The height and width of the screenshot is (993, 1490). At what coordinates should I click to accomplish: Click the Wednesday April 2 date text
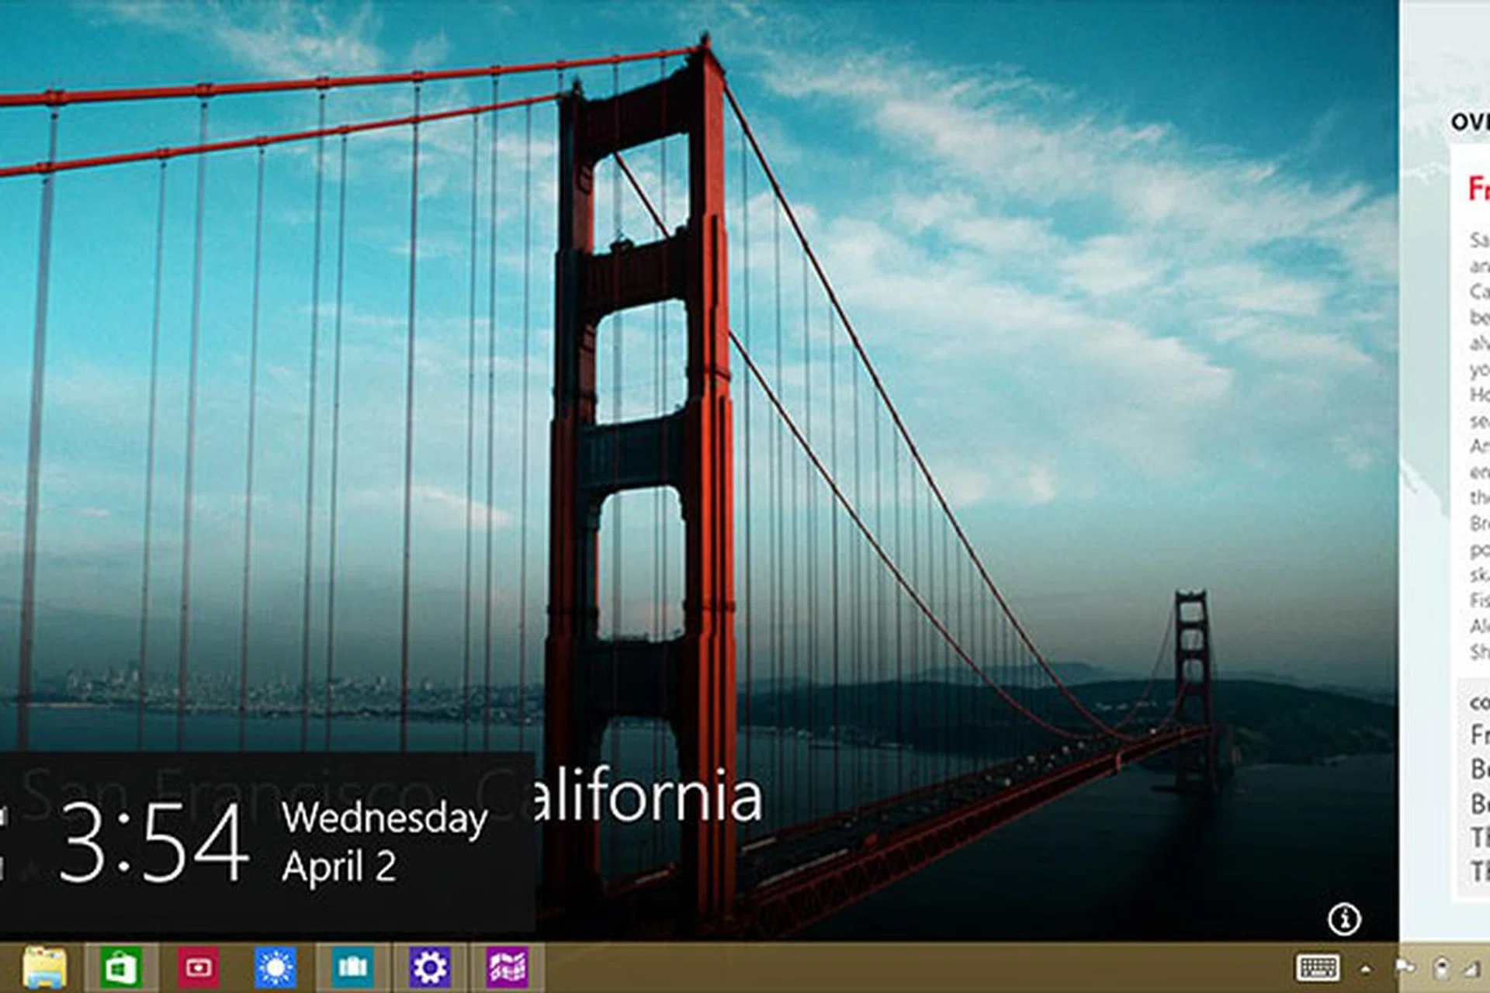pos(383,842)
